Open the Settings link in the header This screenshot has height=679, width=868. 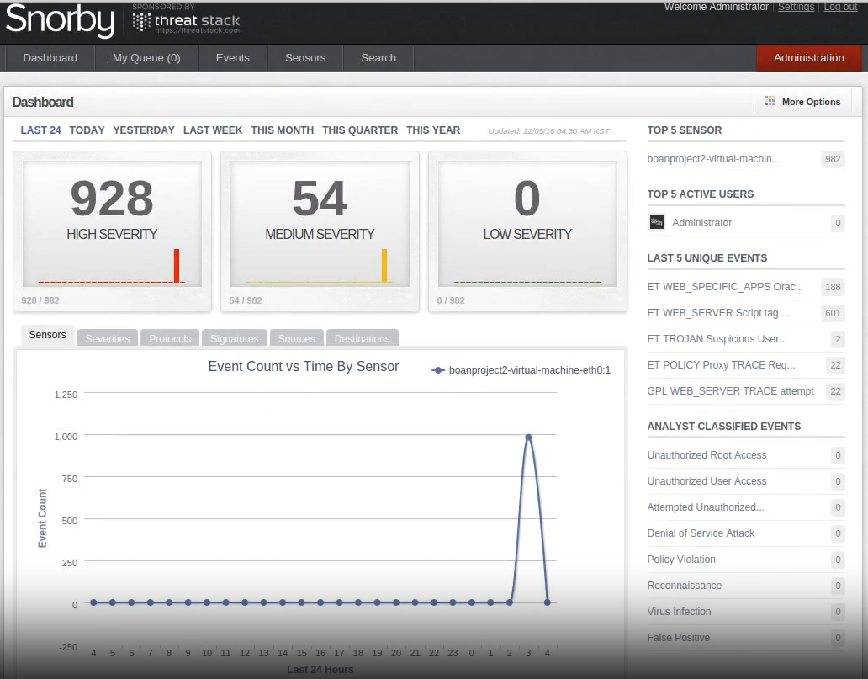tap(796, 7)
